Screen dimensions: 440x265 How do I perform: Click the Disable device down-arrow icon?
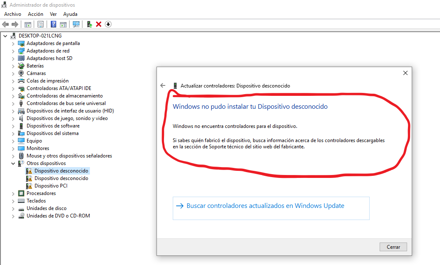(108, 25)
